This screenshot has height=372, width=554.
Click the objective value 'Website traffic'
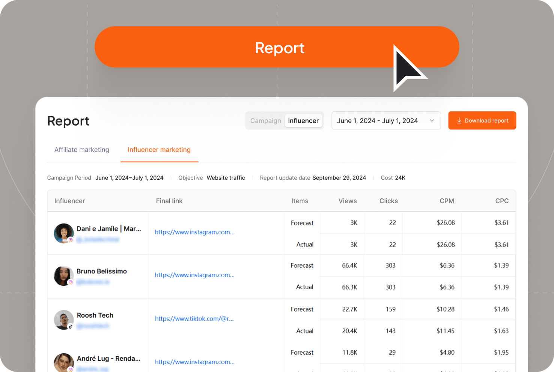[x=226, y=178]
